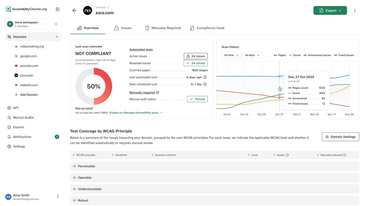Open the Automated tests link
368x206 pixels.
[x=141, y=49]
